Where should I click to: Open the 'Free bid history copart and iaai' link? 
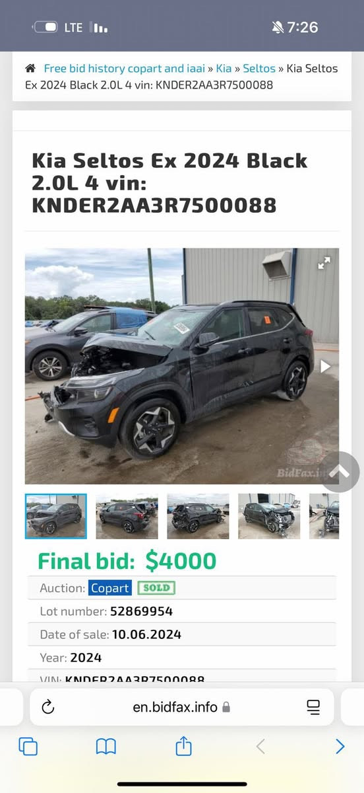click(x=125, y=68)
